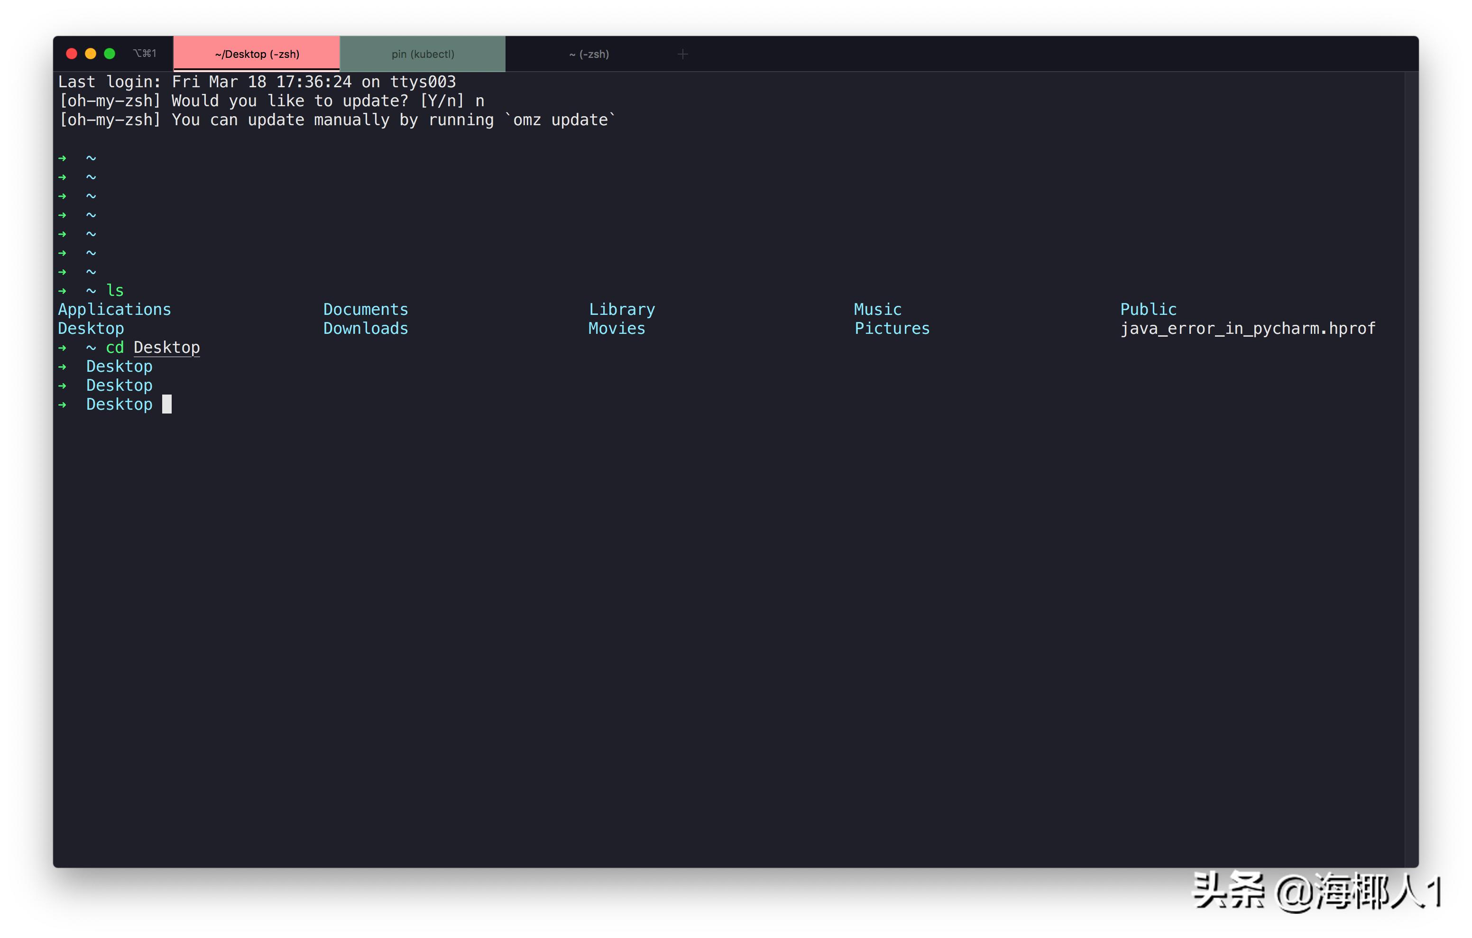Click the yellow minimize window button
This screenshot has width=1472, height=938.
(91, 54)
